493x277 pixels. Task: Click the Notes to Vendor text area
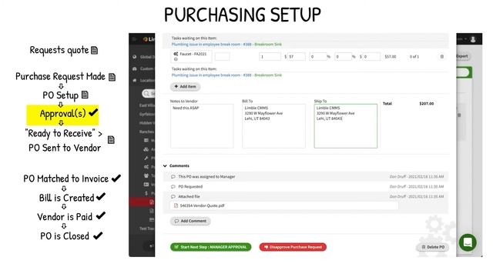click(x=202, y=126)
